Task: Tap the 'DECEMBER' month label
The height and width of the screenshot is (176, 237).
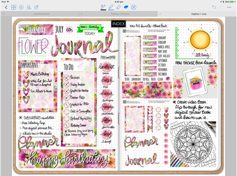Action: tap(162, 74)
